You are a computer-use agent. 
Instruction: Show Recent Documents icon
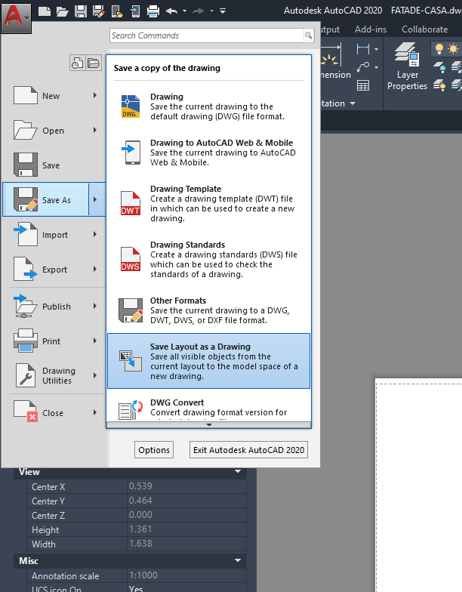77,63
